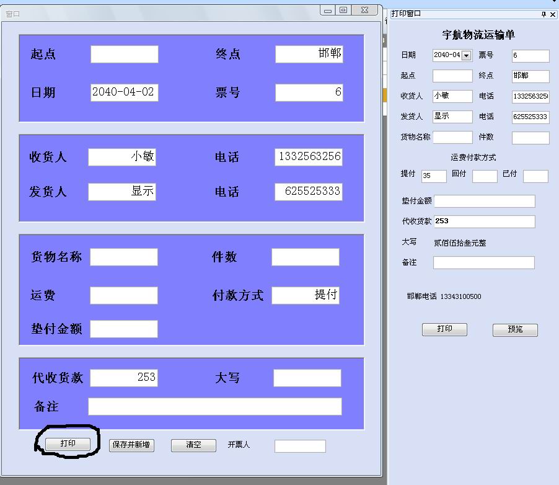Viewport: 559px width, 485px height.
Task: Maximize the main 窗口 window
Action: [343, 10]
